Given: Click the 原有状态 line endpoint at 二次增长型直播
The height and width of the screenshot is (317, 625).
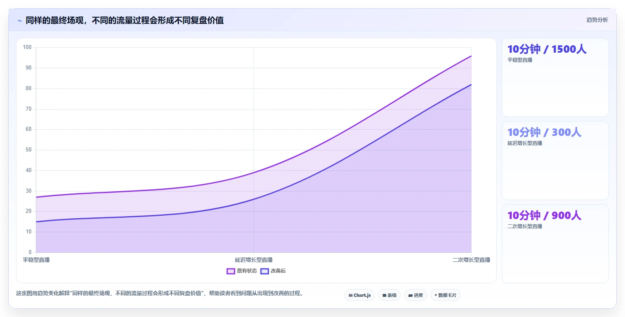Looking at the screenshot, I should point(471,56).
